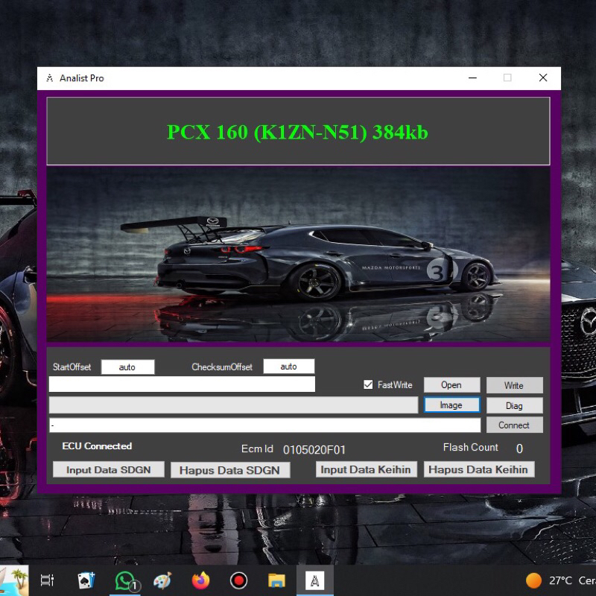Click Hapus Data Keihin
Screen dimensions: 596x596
point(478,469)
